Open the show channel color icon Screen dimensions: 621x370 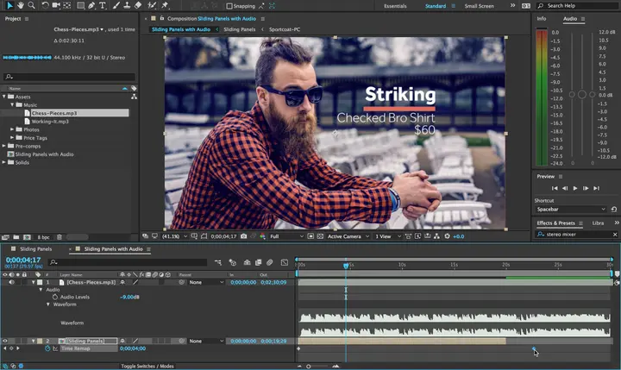pos(262,236)
